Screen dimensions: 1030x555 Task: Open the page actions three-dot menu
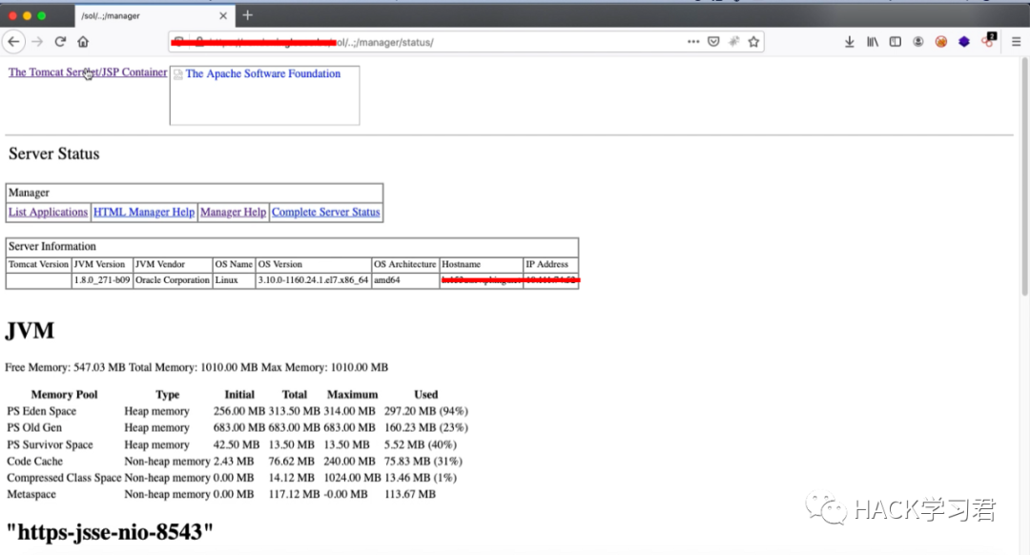click(693, 41)
